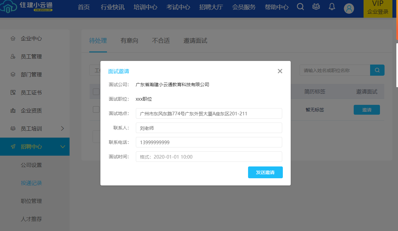Close the 面试邀请 dialog with X
398x231 pixels.
280,71
